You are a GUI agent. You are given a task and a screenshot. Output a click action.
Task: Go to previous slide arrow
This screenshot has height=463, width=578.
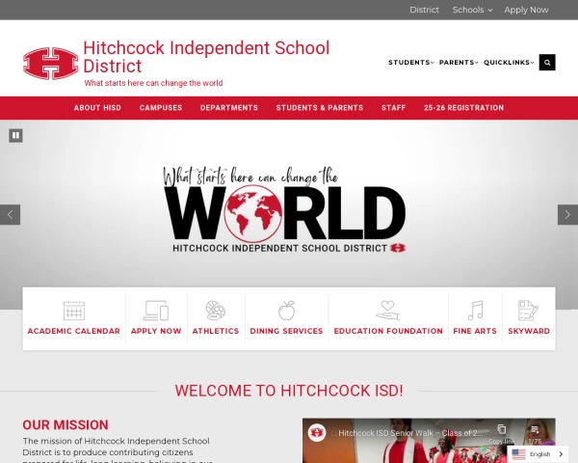[10, 214]
